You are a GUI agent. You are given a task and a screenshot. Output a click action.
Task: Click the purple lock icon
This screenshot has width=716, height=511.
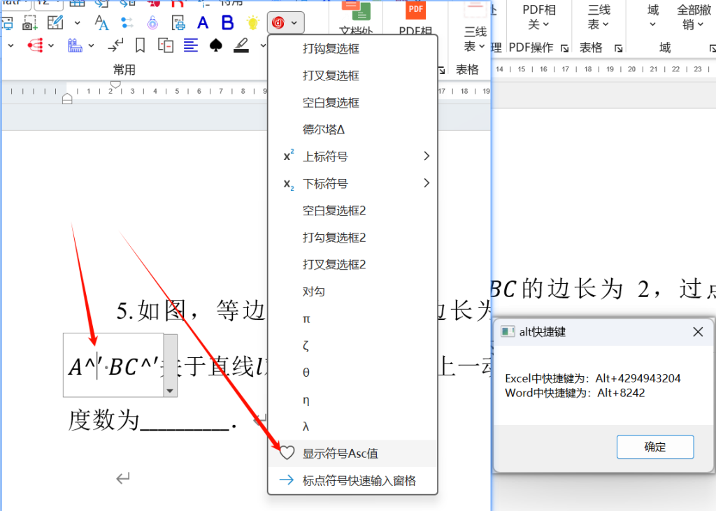[x=152, y=22]
